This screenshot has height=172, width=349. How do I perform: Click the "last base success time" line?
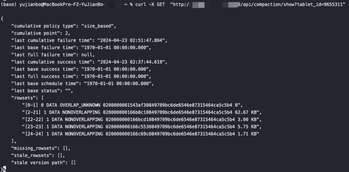tap(81, 69)
